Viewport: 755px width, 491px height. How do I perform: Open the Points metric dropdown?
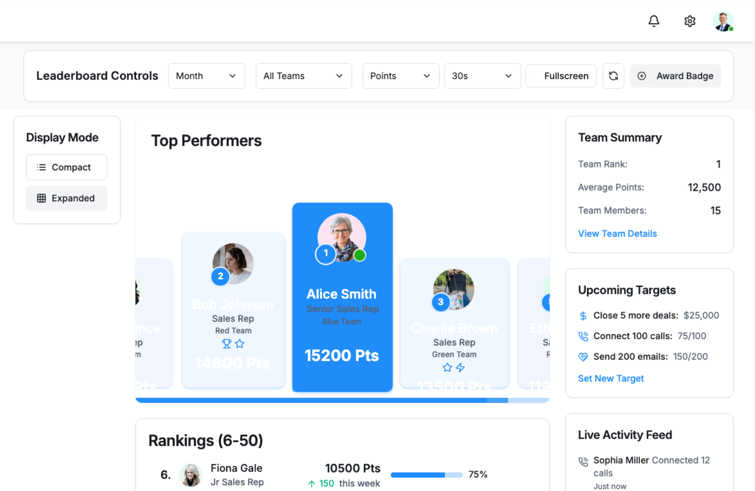[400, 76]
